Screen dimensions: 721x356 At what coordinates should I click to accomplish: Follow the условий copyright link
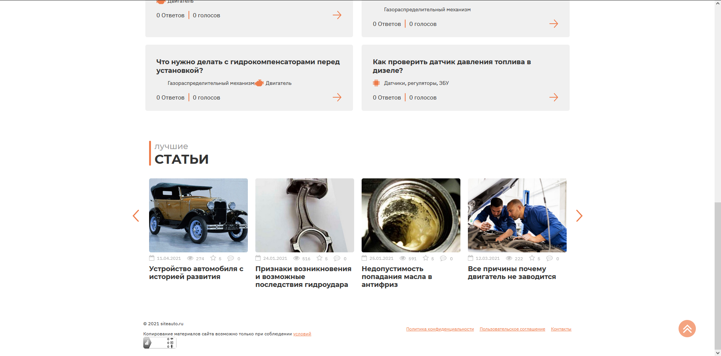(302, 334)
